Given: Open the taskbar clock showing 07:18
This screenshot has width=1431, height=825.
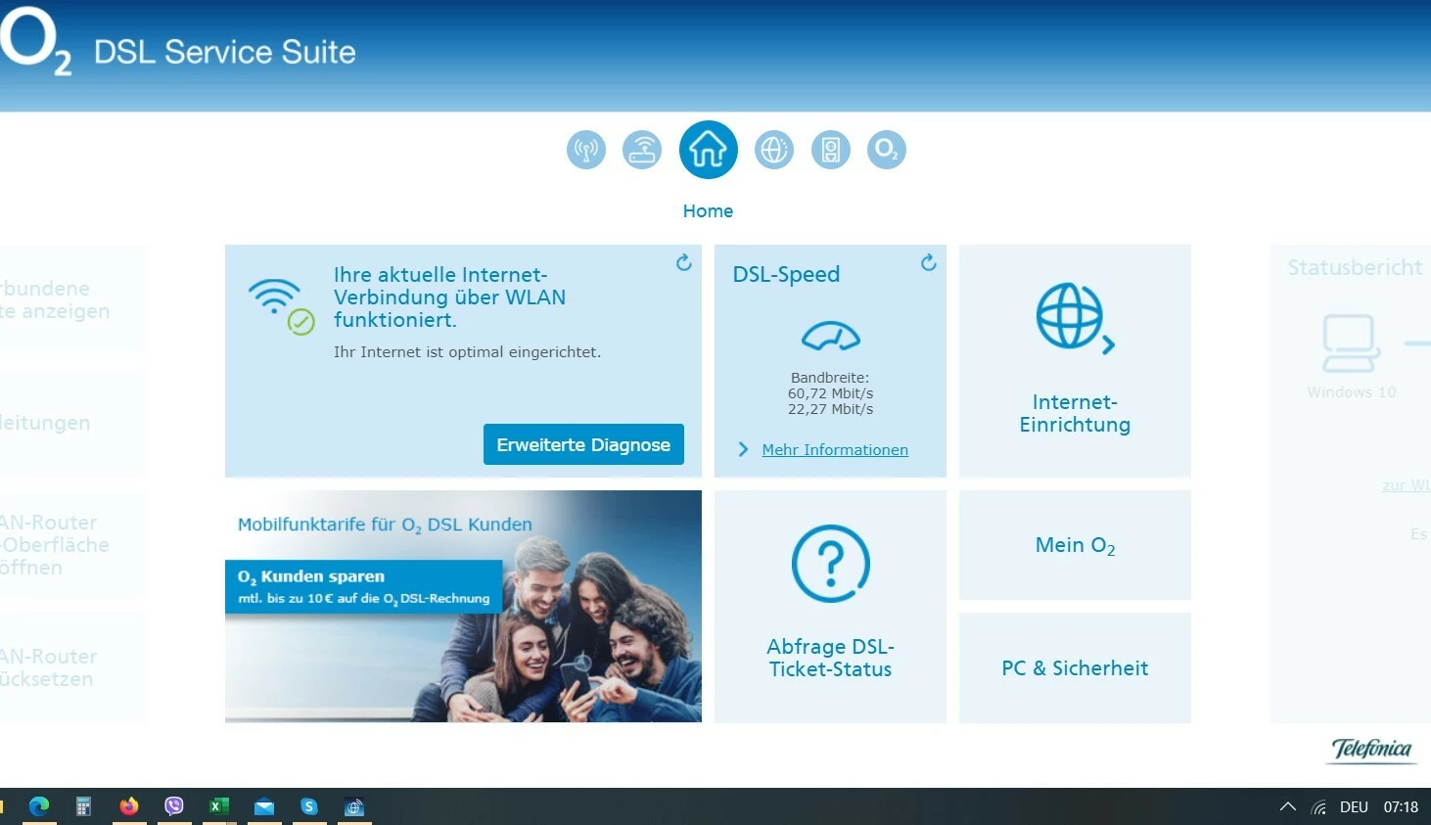Looking at the screenshot, I should click(x=1401, y=807).
